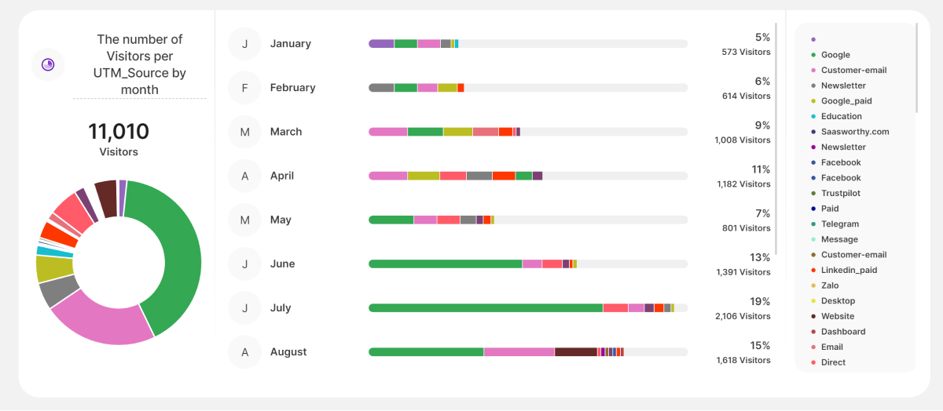Screen dimensions: 943x411
Task: Select the January "J" avatar circle
Action: [244, 44]
